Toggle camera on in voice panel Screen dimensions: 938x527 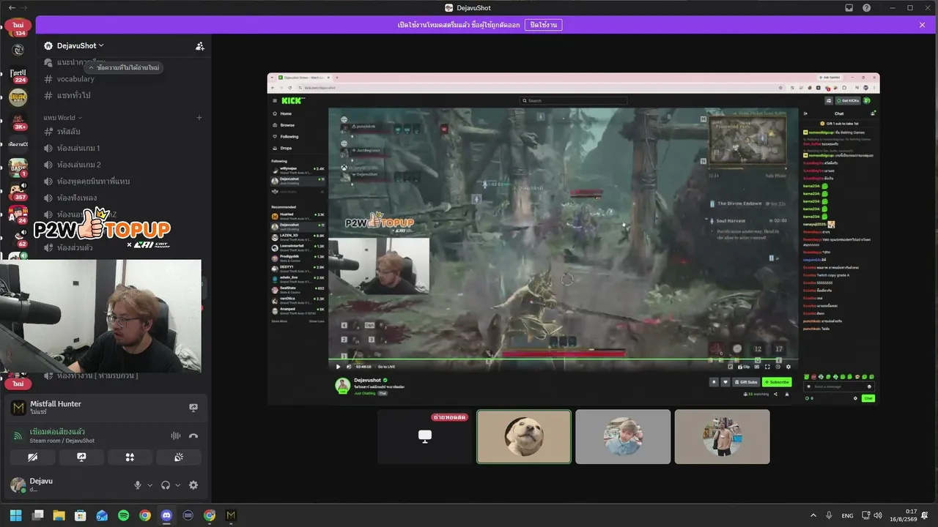click(x=32, y=457)
